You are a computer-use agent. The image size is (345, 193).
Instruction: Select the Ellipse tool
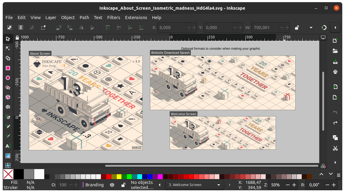point(8,78)
